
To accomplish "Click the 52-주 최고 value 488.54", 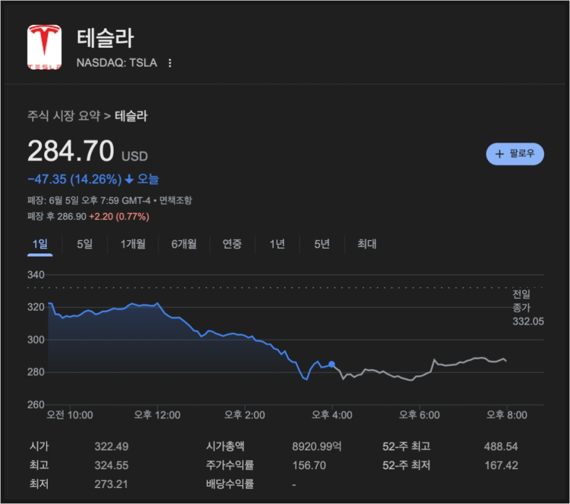I will click(500, 447).
